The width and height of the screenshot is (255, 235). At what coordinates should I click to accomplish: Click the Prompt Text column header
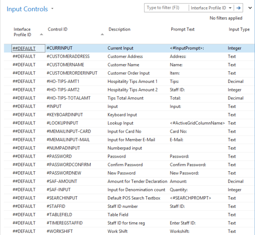point(182,29)
